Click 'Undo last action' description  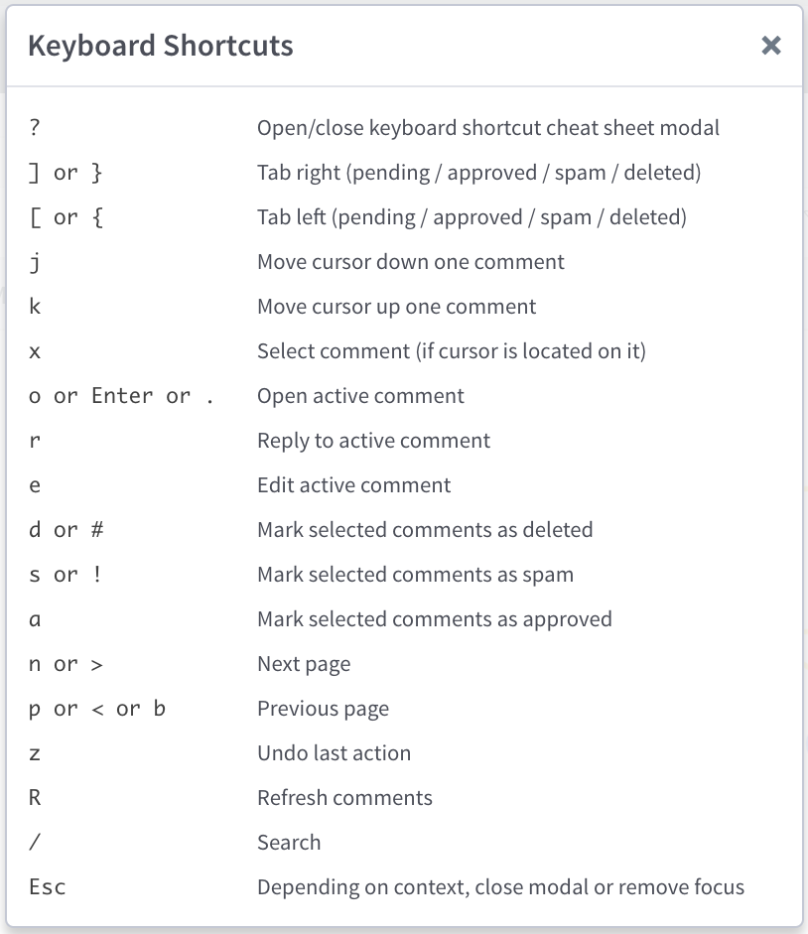tap(335, 753)
